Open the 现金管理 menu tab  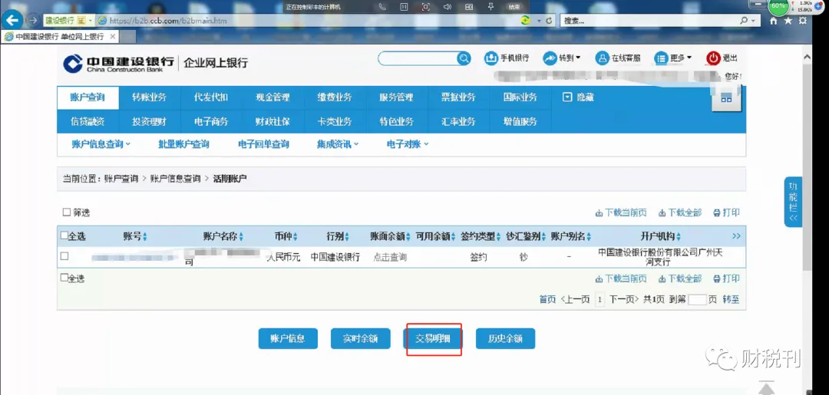point(272,97)
